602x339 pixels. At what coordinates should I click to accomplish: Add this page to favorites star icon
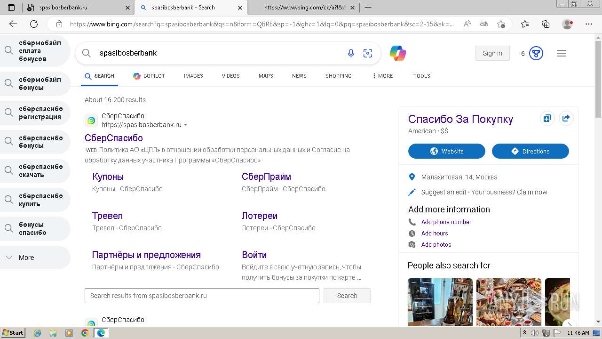tap(501, 24)
